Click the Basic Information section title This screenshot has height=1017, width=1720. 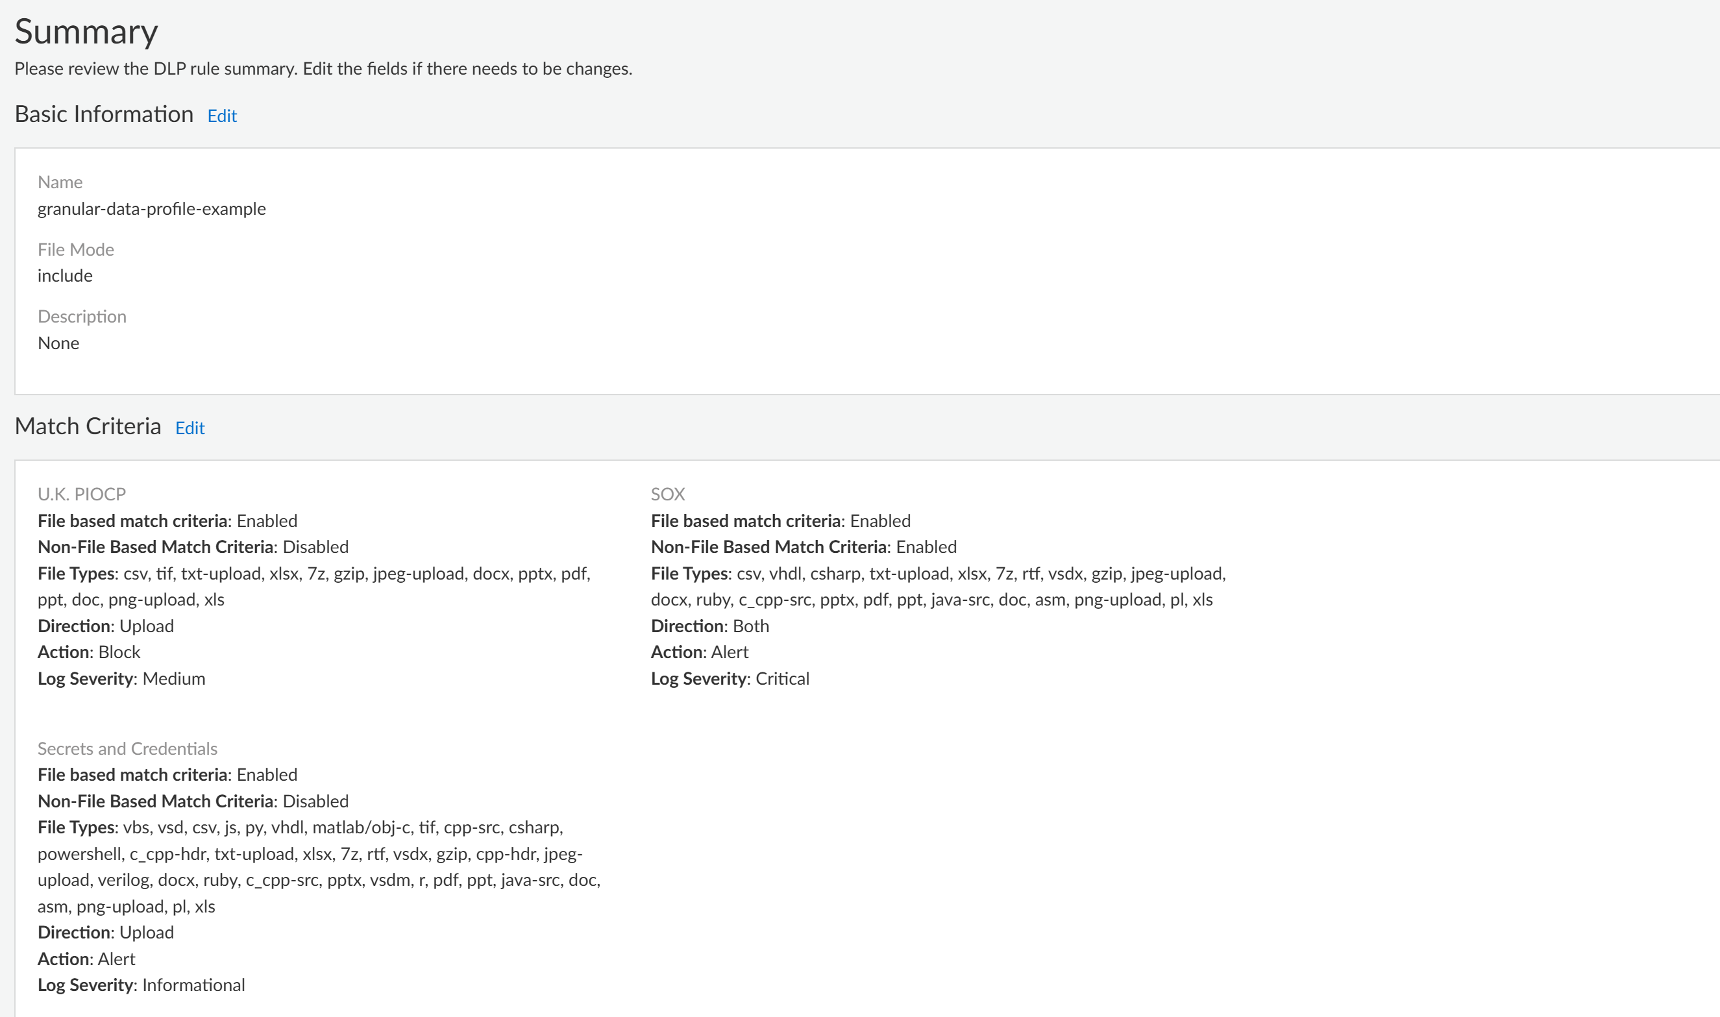pos(104,114)
